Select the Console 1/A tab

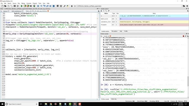[106, 36]
